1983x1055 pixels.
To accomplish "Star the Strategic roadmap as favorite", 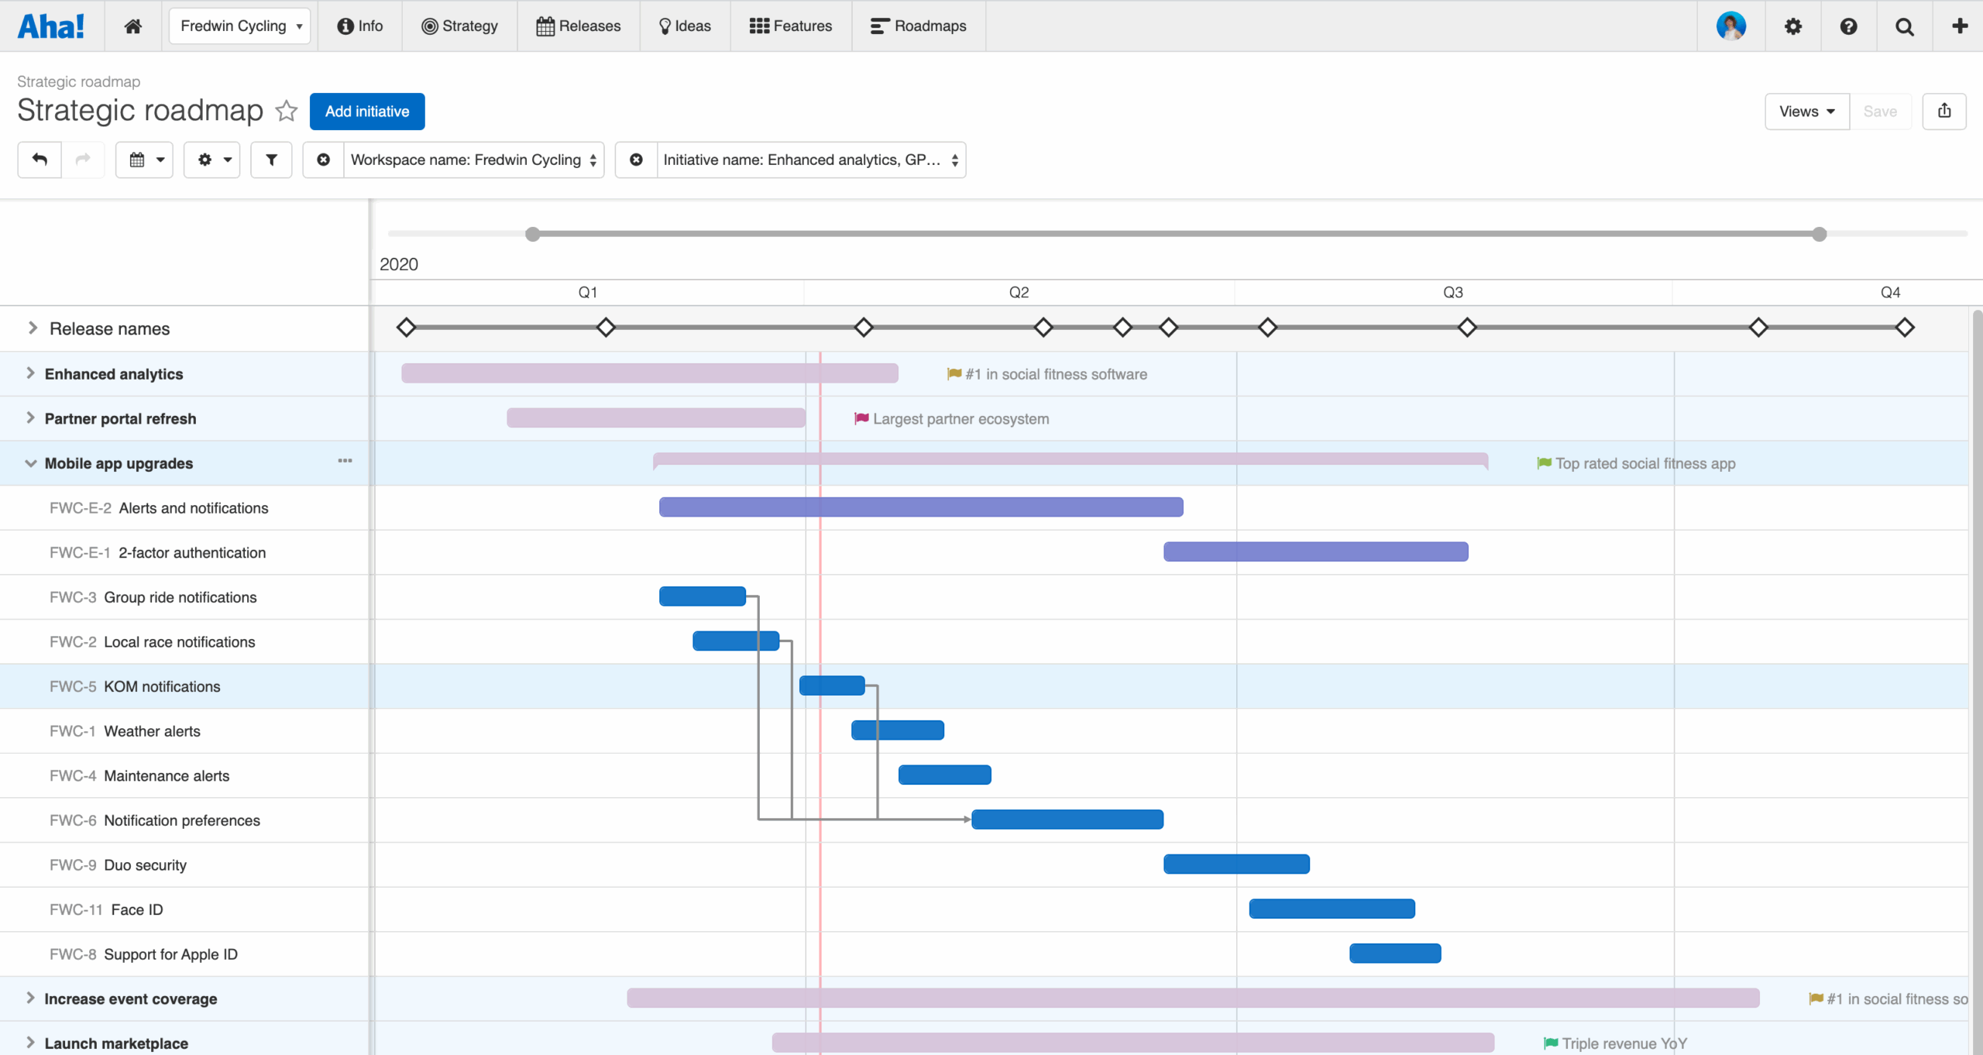I will coord(286,111).
